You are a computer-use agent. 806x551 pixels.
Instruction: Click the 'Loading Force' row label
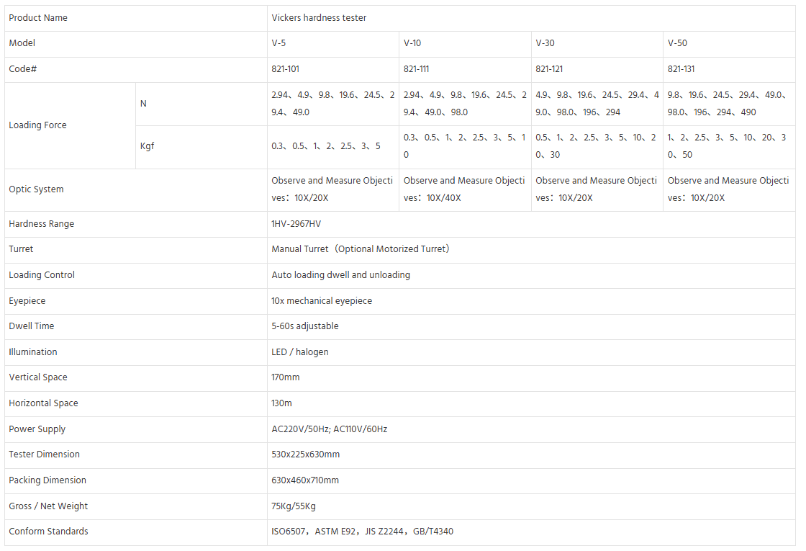tap(37, 125)
